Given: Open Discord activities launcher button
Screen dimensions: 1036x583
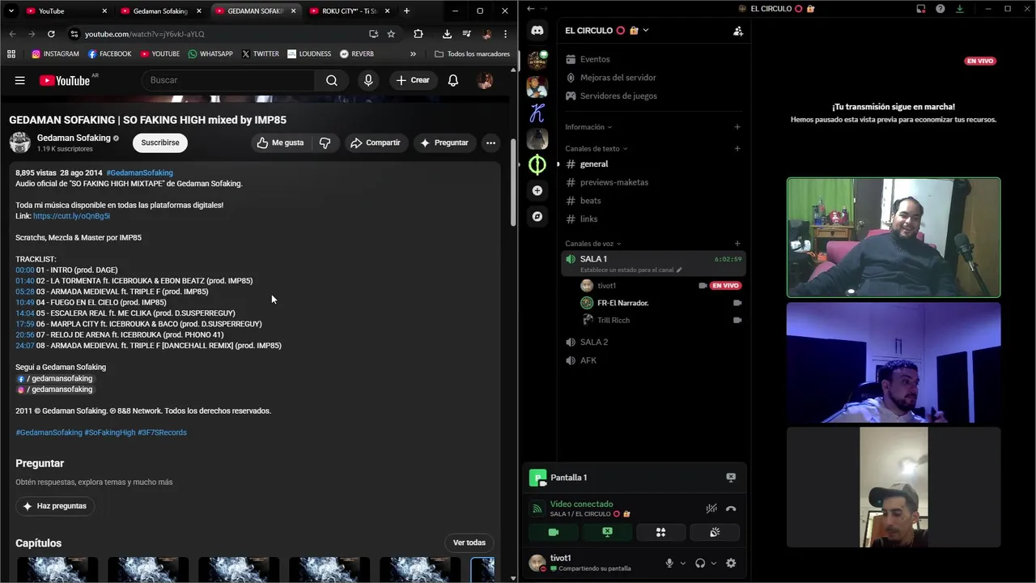Looking at the screenshot, I should [x=660, y=532].
